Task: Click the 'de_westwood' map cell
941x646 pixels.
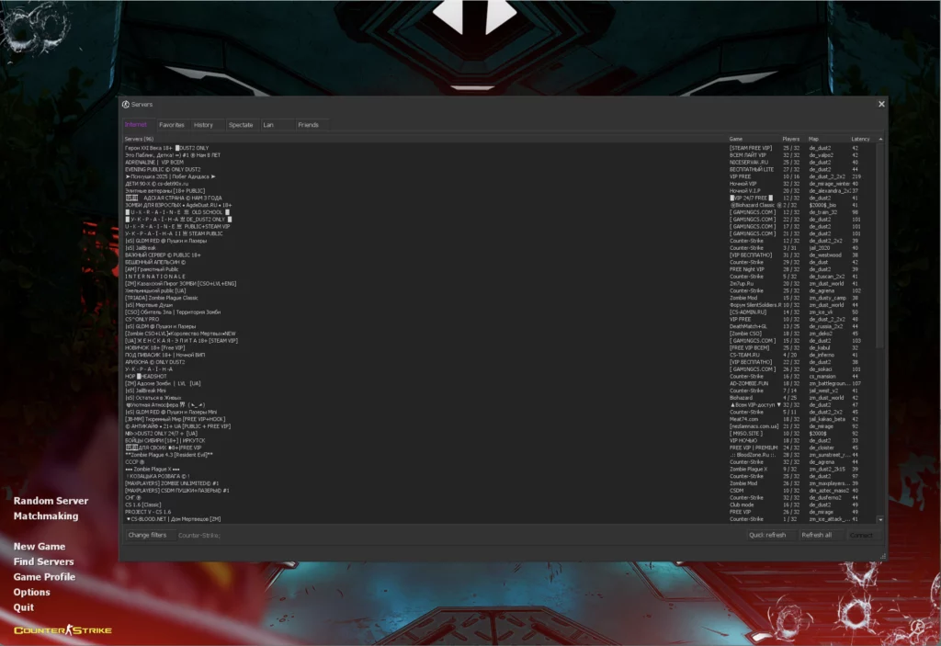Action: coord(825,255)
